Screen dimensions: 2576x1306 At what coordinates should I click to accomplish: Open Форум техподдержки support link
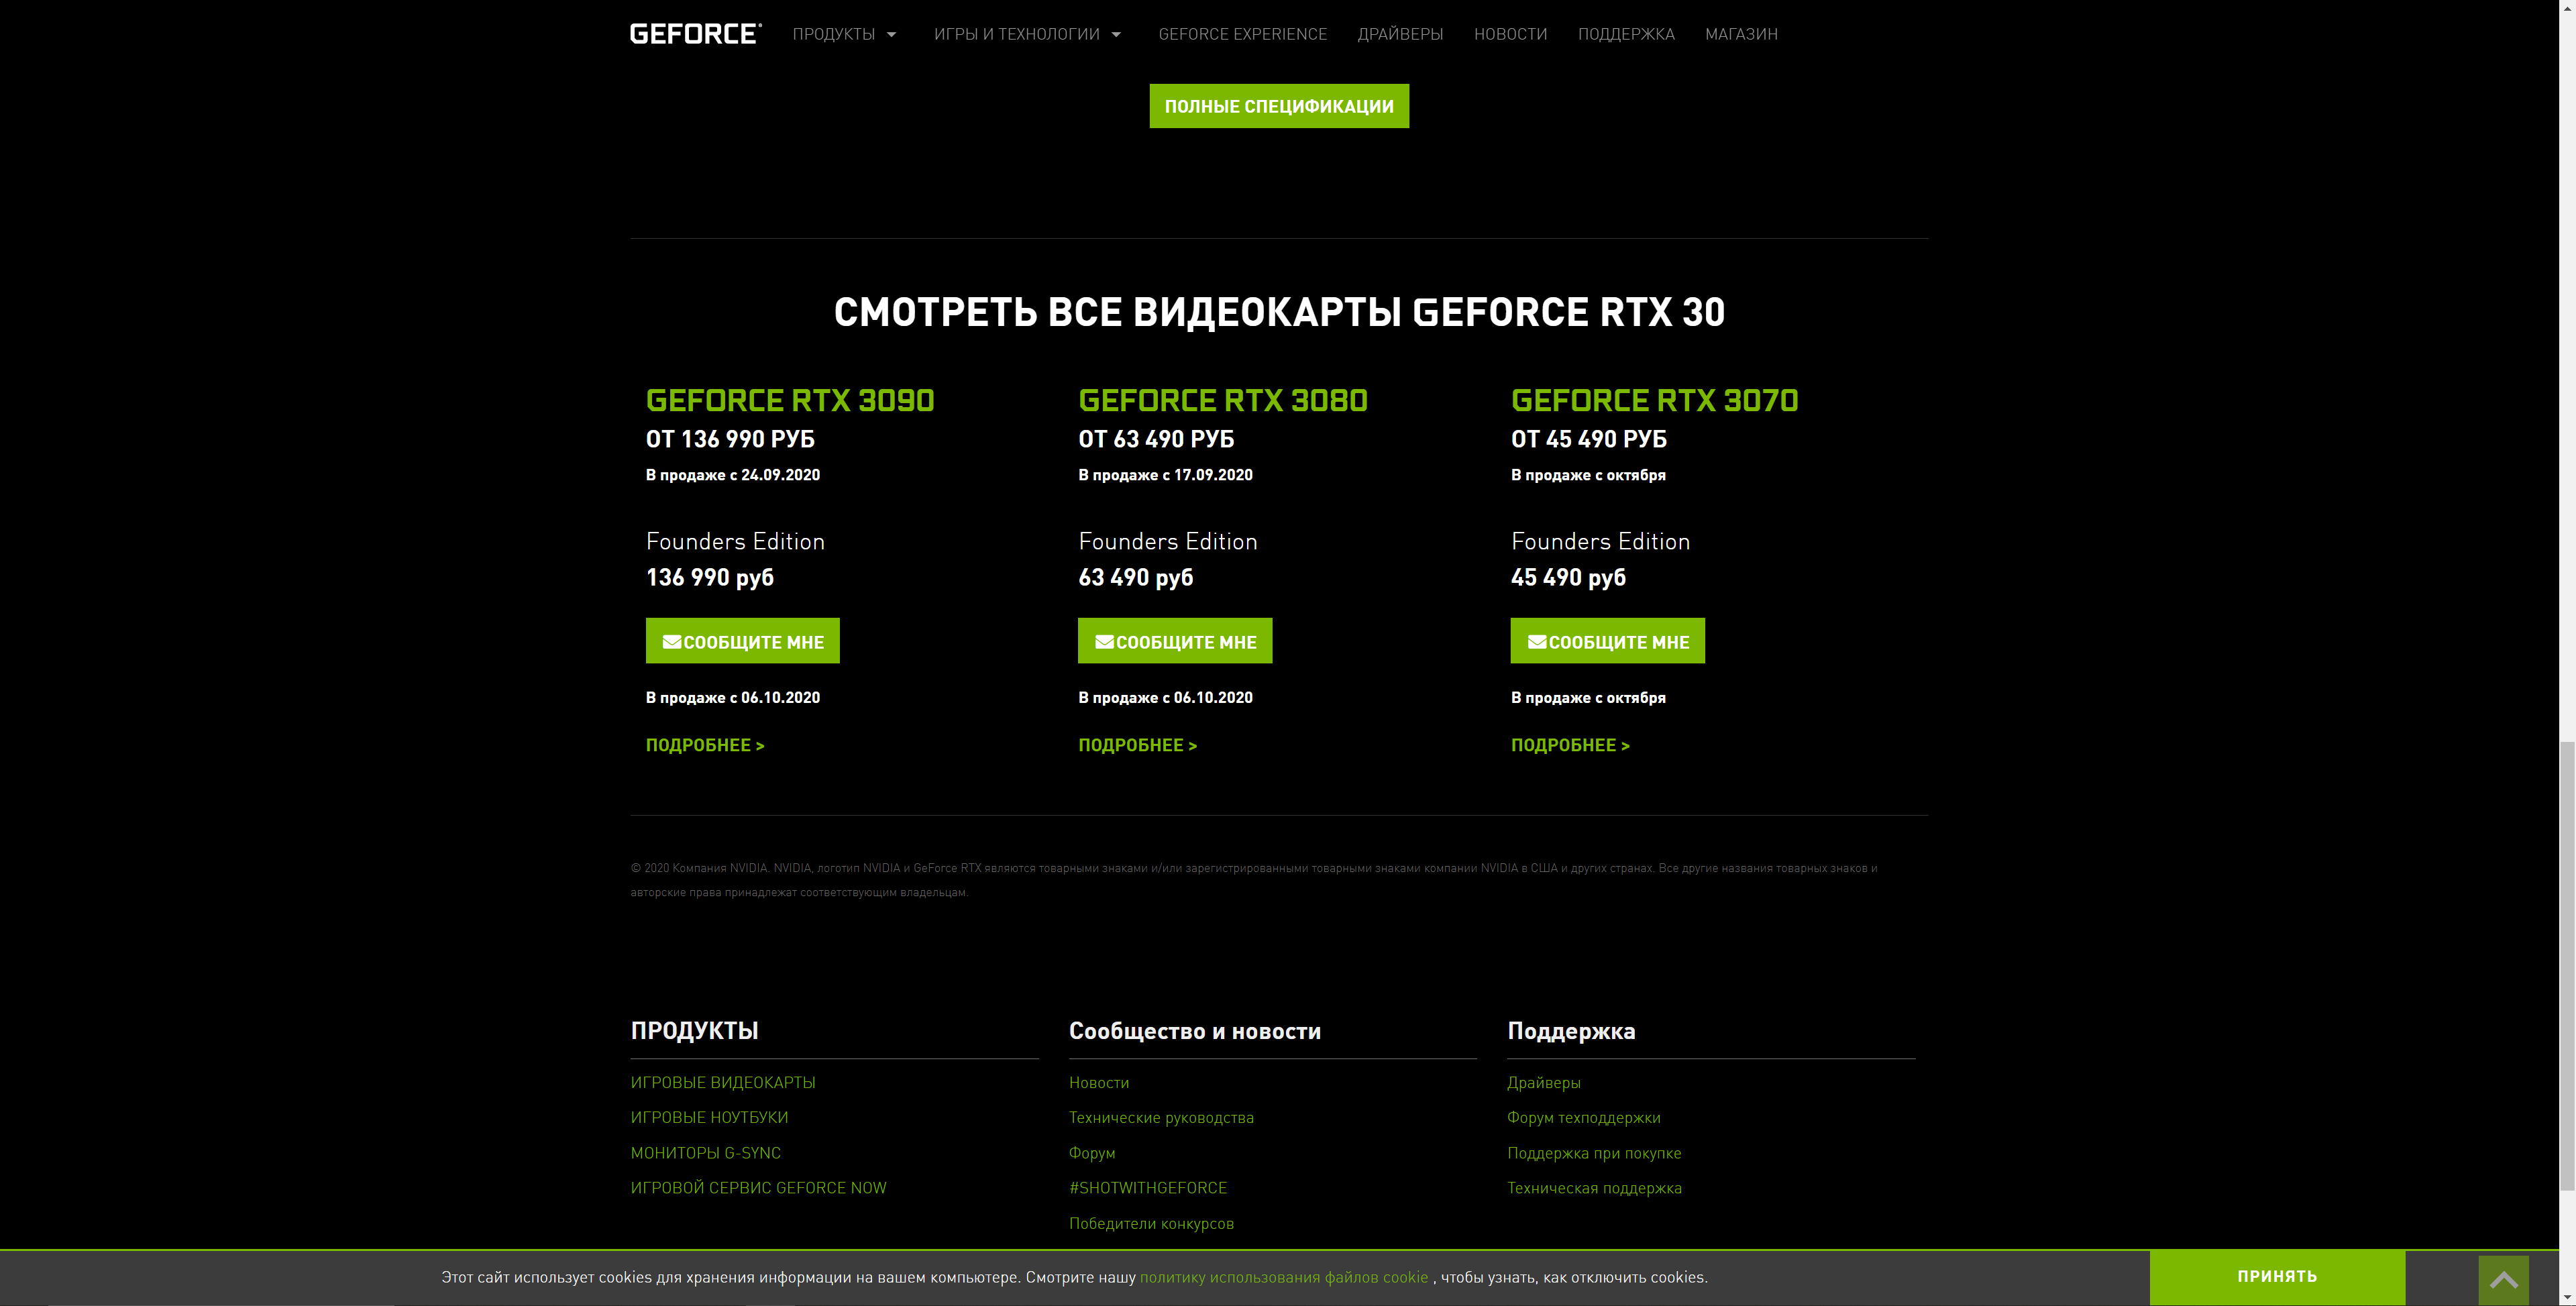pos(1583,1117)
